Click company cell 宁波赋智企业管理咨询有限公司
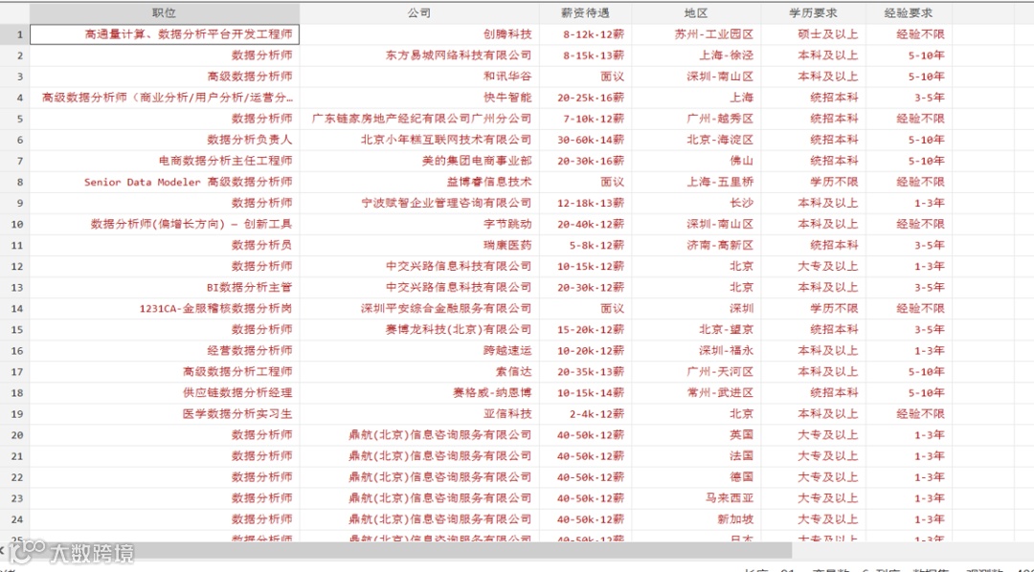This screenshot has width=1034, height=572. point(419,203)
